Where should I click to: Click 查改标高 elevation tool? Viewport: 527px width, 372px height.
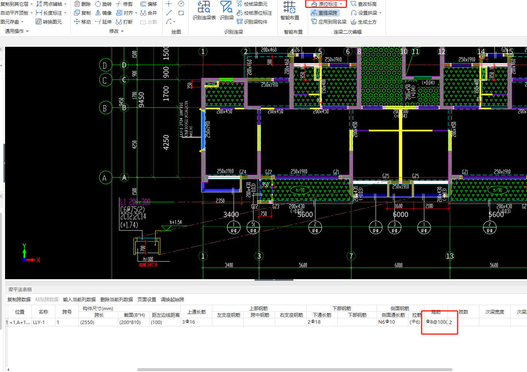tap(363, 4)
